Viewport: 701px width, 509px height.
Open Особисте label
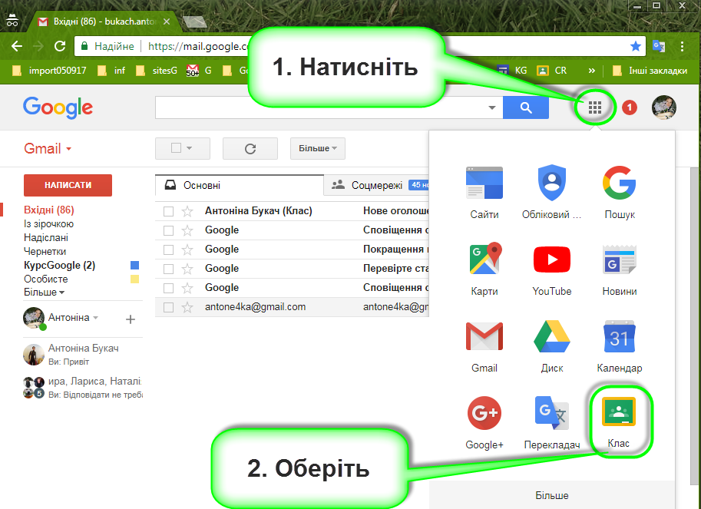click(x=45, y=279)
